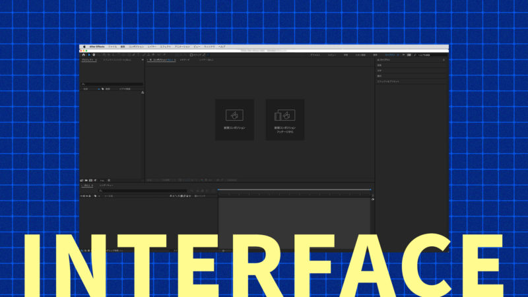Open the アニメーション (Animation) menu

click(182, 47)
